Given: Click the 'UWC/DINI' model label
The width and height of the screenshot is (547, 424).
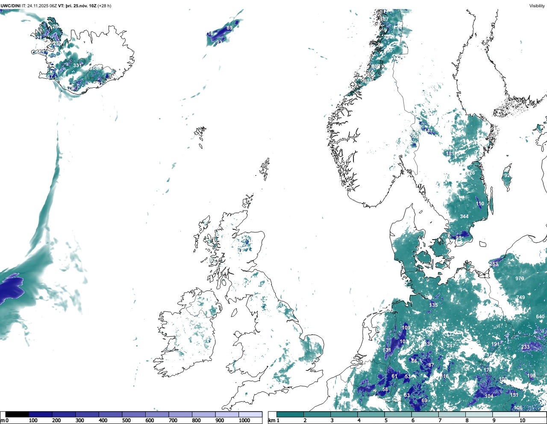Looking at the screenshot, I should click(x=11, y=6).
